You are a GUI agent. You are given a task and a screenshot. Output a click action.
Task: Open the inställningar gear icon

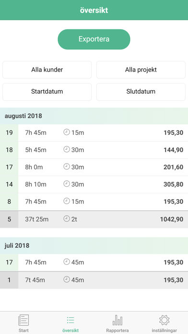pyautogui.click(x=164, y=320)
